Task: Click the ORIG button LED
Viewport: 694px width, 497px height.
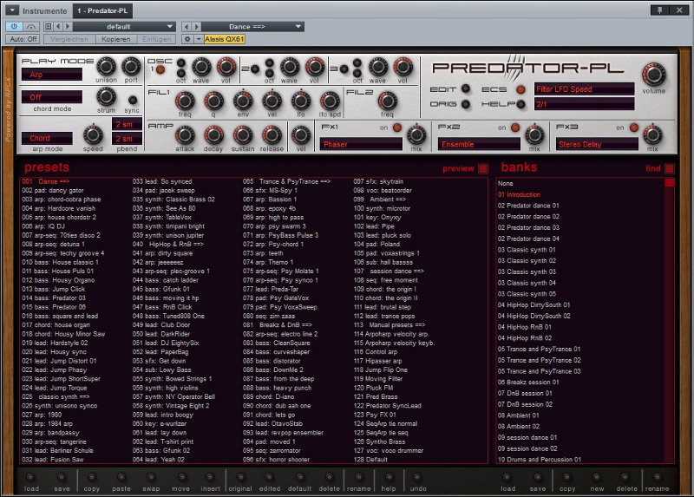Action: [466, 104]
